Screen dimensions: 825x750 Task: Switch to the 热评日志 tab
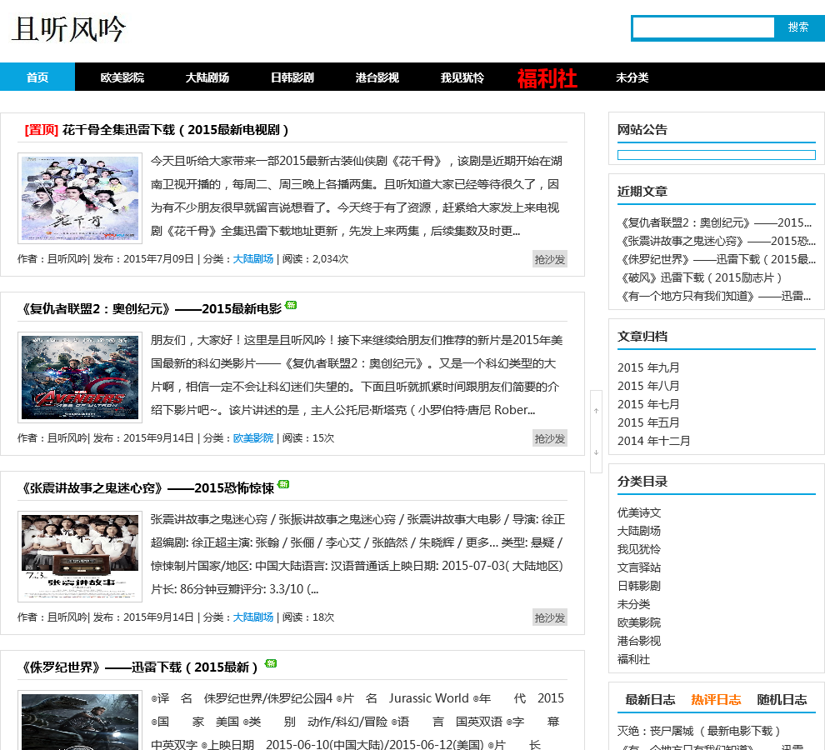click(x=716, y=699)
